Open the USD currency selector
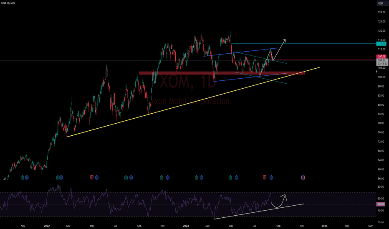Screen dimensions: 389x229 (x=382, y=3)
